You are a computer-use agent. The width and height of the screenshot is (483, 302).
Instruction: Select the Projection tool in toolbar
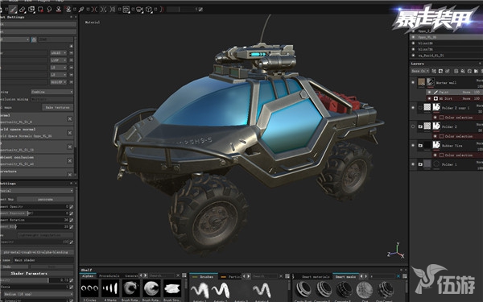click(x=31, y=9)
